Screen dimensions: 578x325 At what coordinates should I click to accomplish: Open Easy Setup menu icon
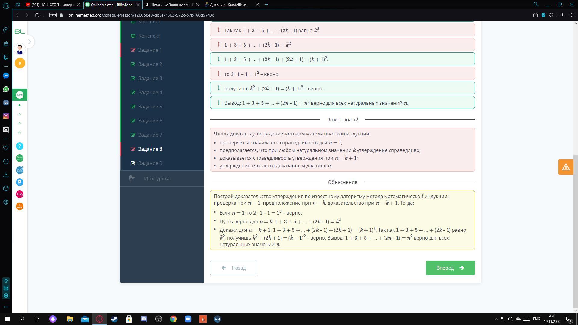pos(572,15)
